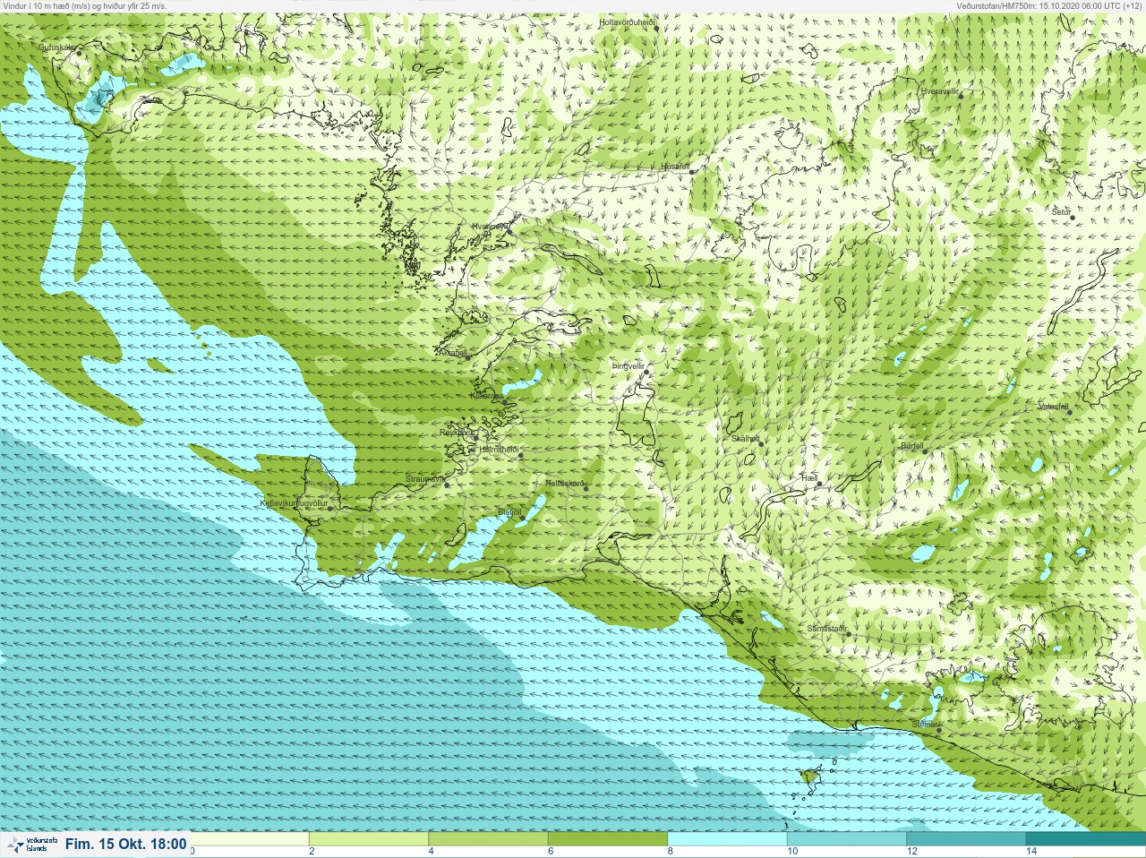Click the Vatnsfell station label

pos(1053,406)
